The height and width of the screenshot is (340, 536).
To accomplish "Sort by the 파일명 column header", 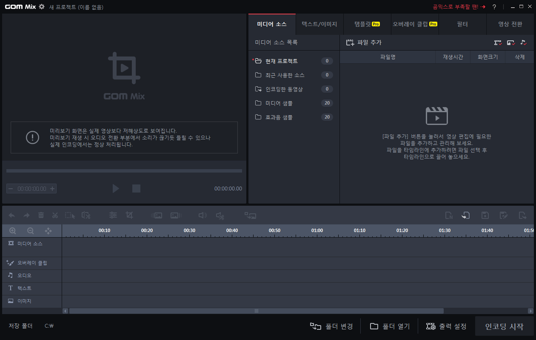I will point(388,57).
